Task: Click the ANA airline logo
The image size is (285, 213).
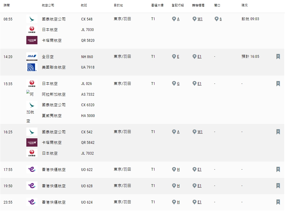Action: click(x=32, y=57)
